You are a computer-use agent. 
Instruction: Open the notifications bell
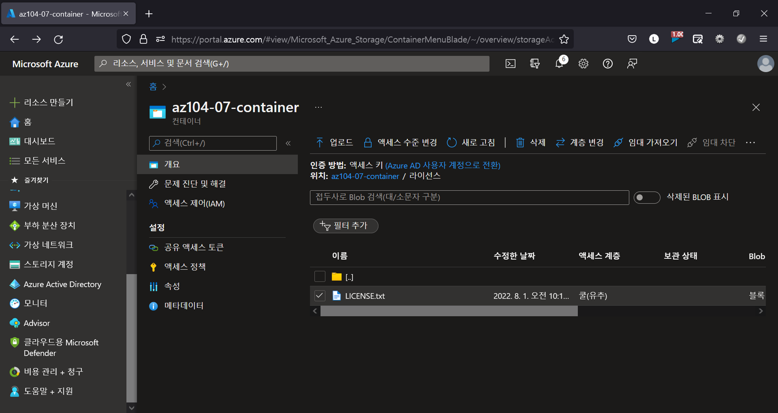coord(559,64)
